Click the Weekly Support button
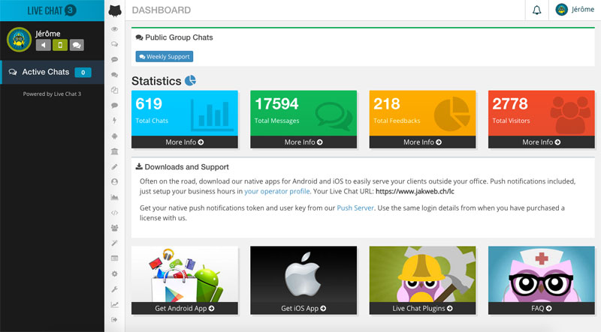Image resolution: width=601 pixels, height=332 pixels. point(164,56)
